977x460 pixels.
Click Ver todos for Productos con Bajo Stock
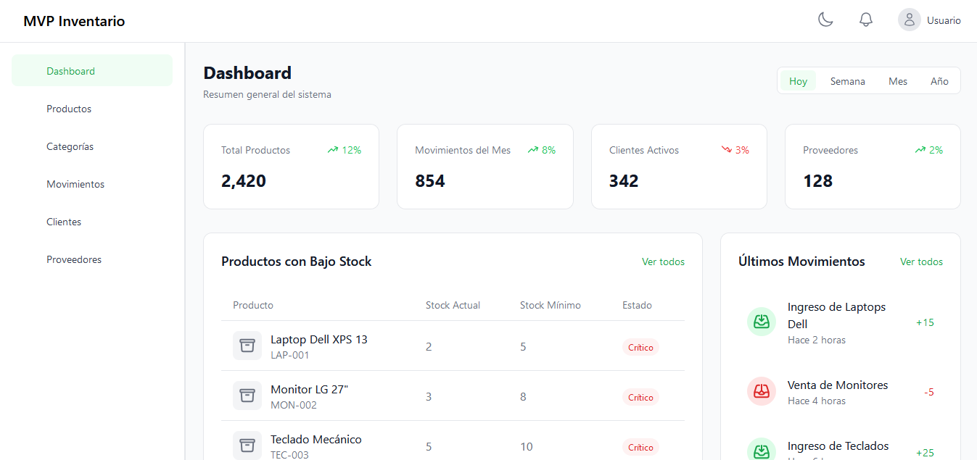point(663,262)
